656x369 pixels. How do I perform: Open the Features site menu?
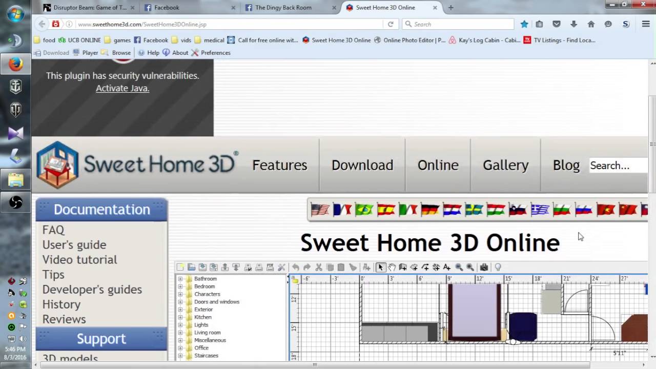(x=280, y=165)
